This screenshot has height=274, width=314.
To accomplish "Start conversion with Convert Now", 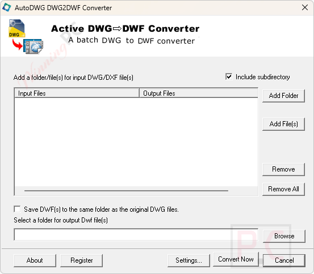I will pyautogui.click(x=236, y=259).
